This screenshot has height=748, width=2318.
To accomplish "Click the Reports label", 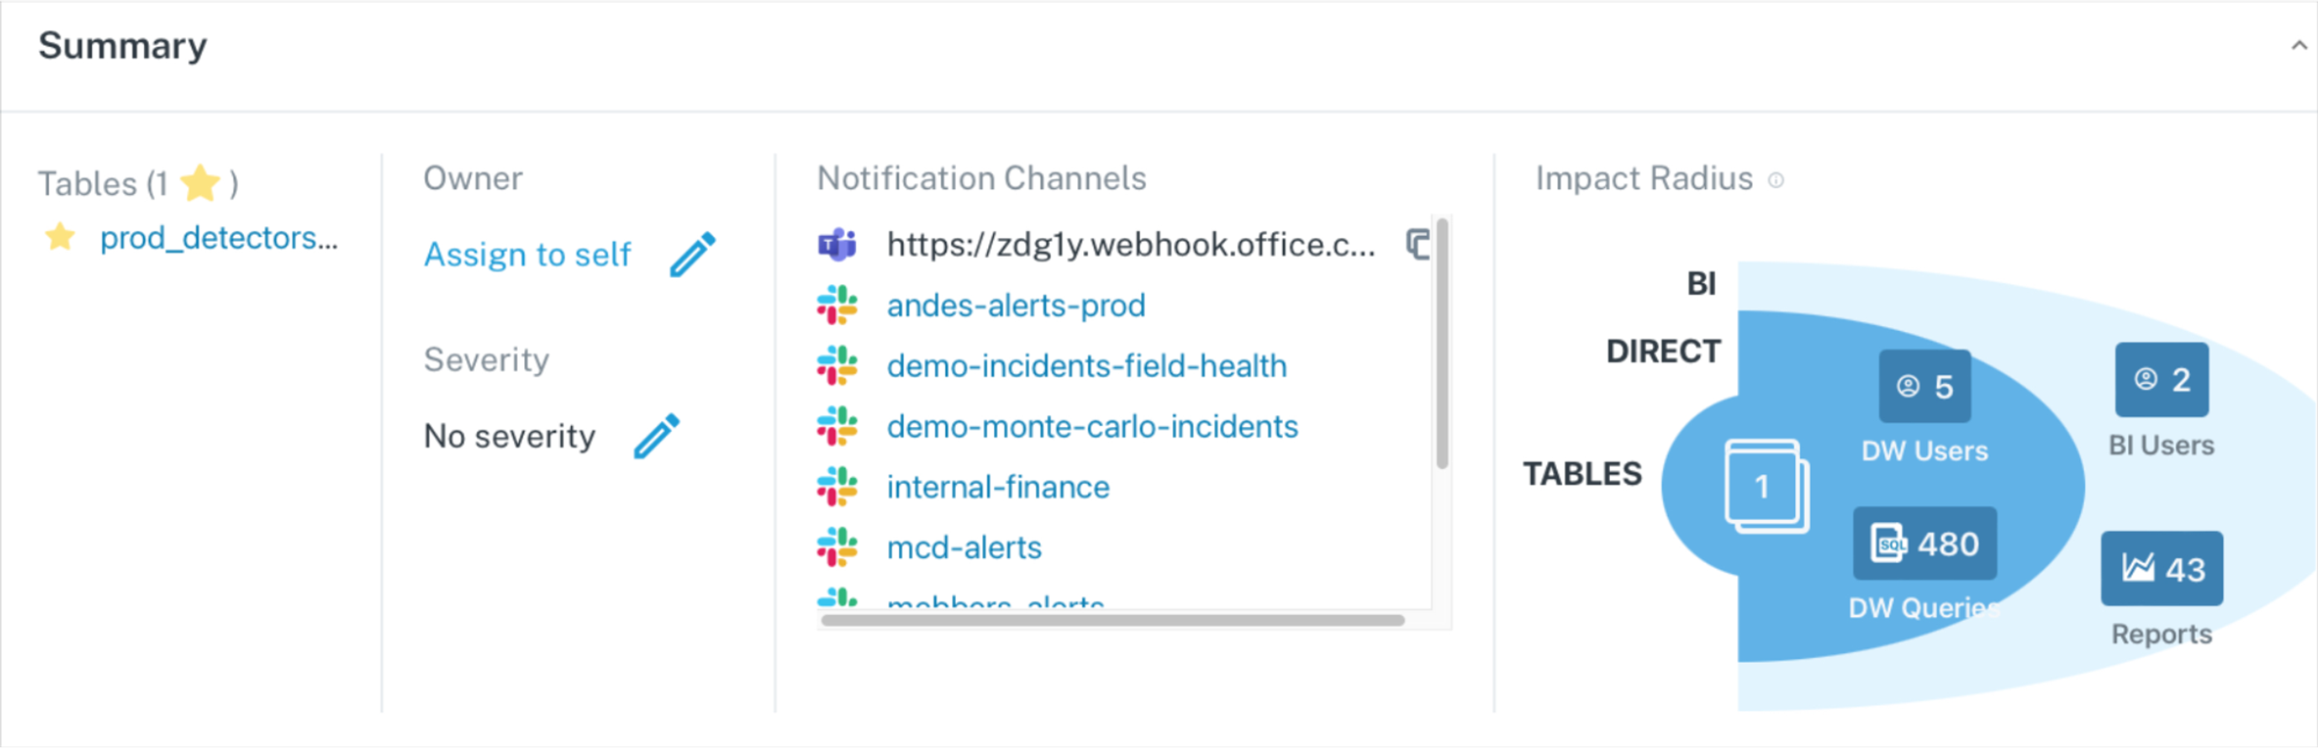I will pyautogui.click(x=2162, y=635).
